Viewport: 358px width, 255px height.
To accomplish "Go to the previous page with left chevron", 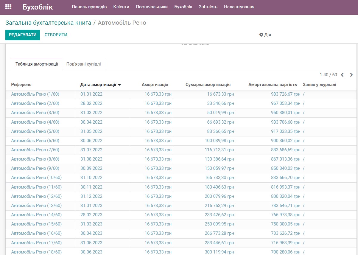I will 342,75.
